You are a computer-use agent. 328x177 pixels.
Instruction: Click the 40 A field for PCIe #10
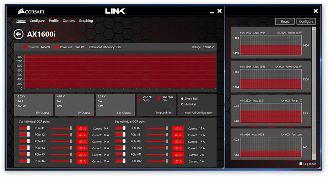(178, 148)
